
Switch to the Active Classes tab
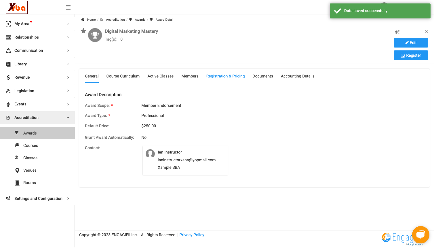(x=161, y=76)
